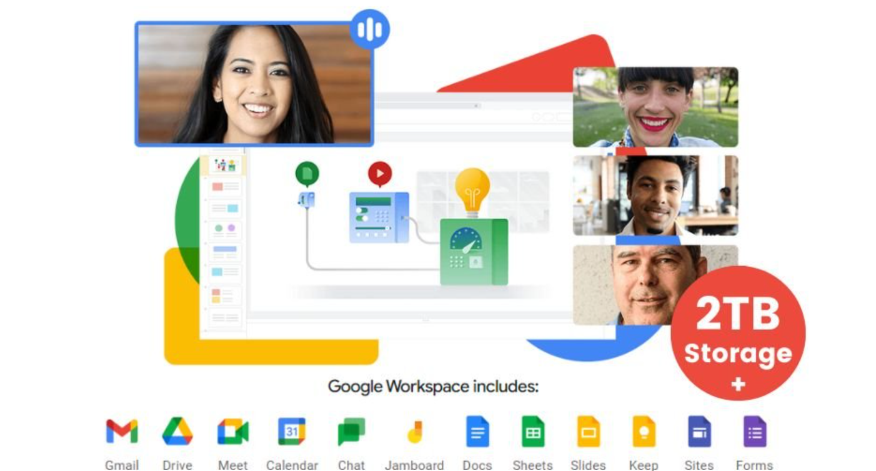Click the Calendar label text
Screen dimensions: 876x471
[292, 465]
